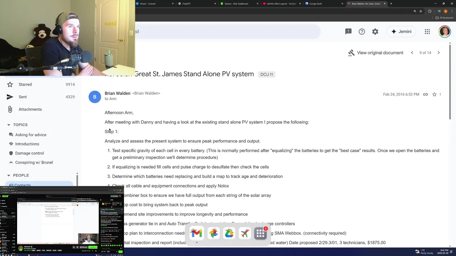This screenshot has height=256, width=456.
Task: Open a new browser tab
Action: pyautogui.click(x=391, y=4)
